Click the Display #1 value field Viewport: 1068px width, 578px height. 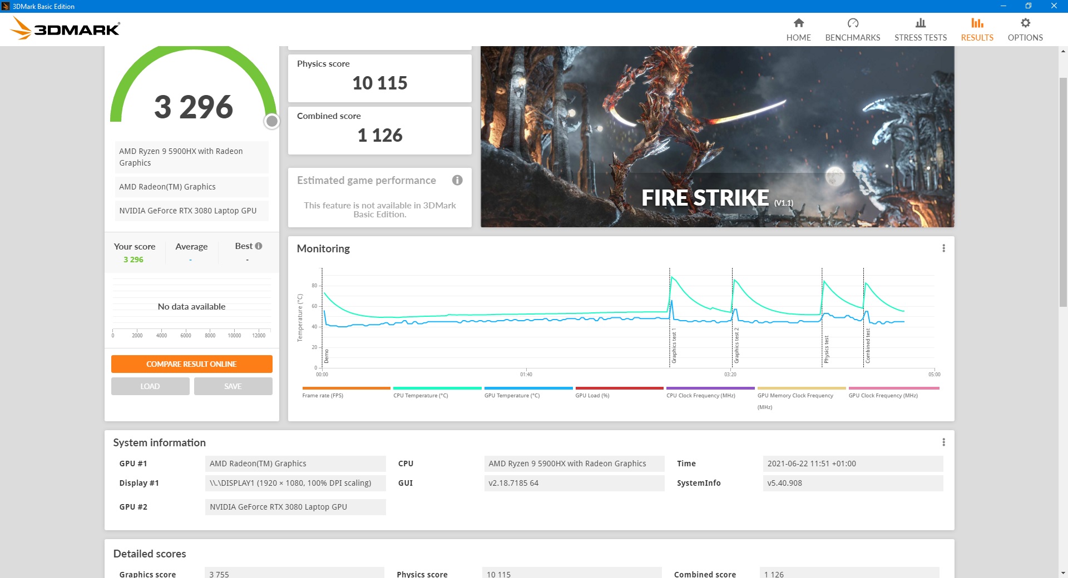(295, 483)
